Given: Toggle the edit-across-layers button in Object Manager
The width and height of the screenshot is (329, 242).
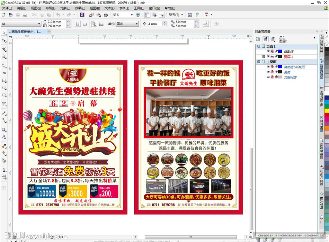Looking at the screenshot, I should click(265, 39).
